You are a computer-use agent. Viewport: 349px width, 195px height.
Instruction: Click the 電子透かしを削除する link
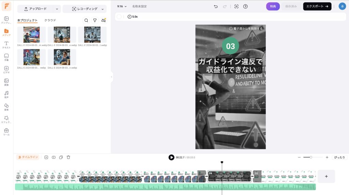[246, 29]
